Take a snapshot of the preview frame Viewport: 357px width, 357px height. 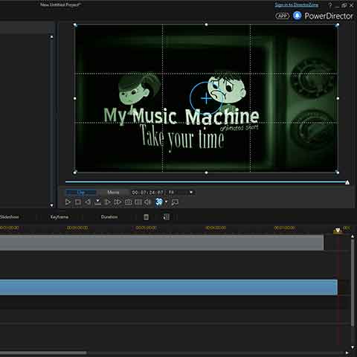(x=128, y=202)
